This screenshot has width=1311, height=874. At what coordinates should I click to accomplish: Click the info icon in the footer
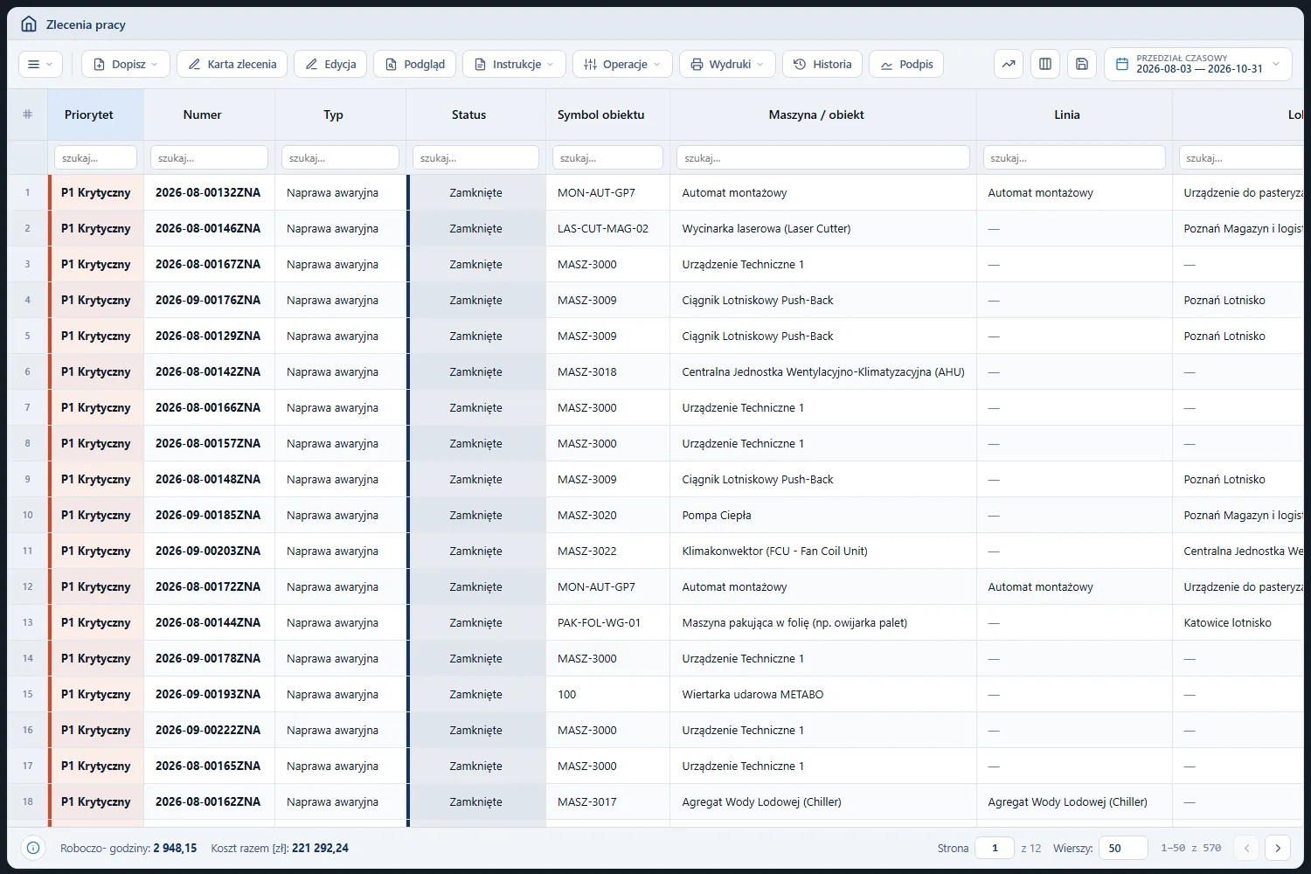click(33, 848)
